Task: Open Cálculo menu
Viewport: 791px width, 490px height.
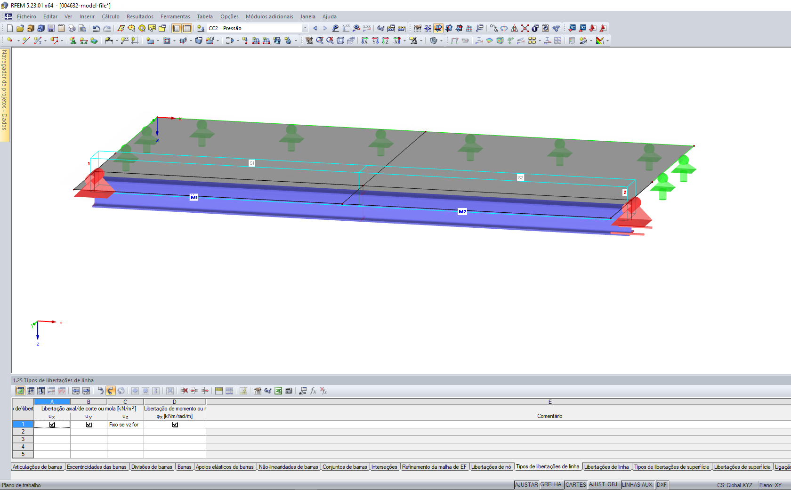Action: [x=111, y=16]
